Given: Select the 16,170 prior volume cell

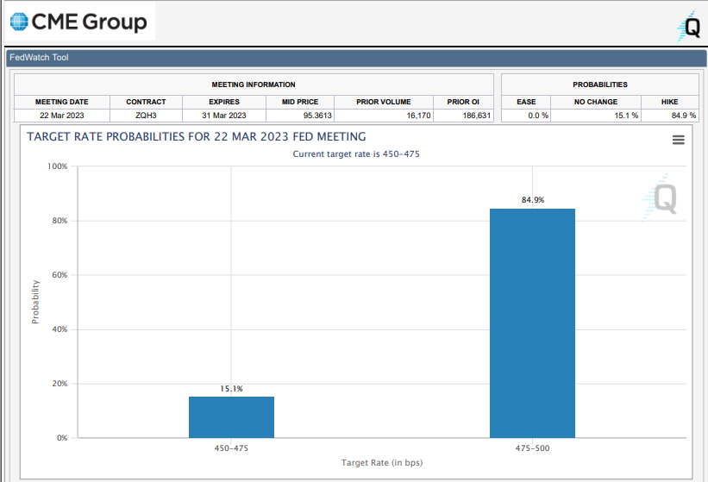Looking at the screenshot, I should (384, 116).
